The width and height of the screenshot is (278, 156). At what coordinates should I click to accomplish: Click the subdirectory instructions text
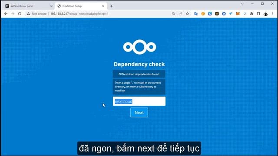click(139, 87)
